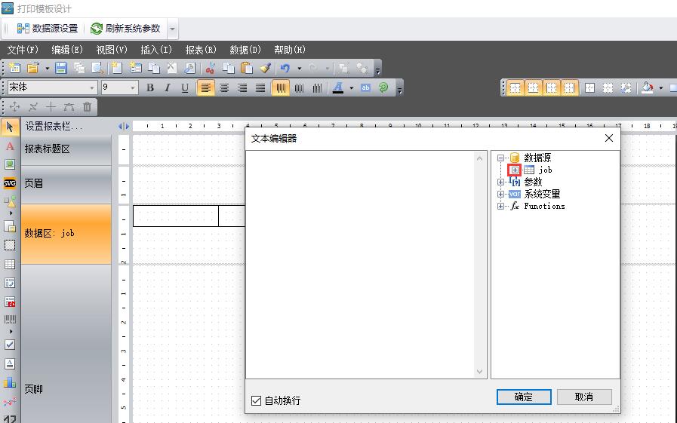The image size is (677, 423).
Task: Toggle the 自动换行 checkbox
Action: 256,400
